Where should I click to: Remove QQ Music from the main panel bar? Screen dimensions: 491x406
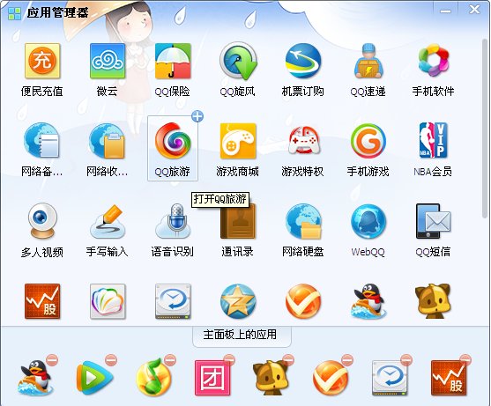(170, 360)
